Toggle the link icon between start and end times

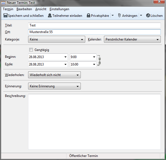(100, 61)
